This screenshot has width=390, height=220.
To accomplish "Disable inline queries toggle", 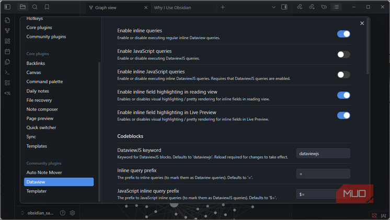I will click(343, 34).
